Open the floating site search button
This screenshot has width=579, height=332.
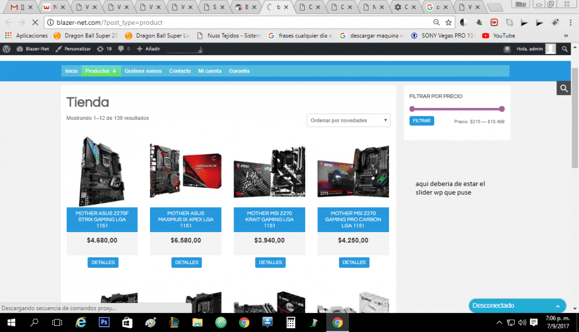coord(564,88)
